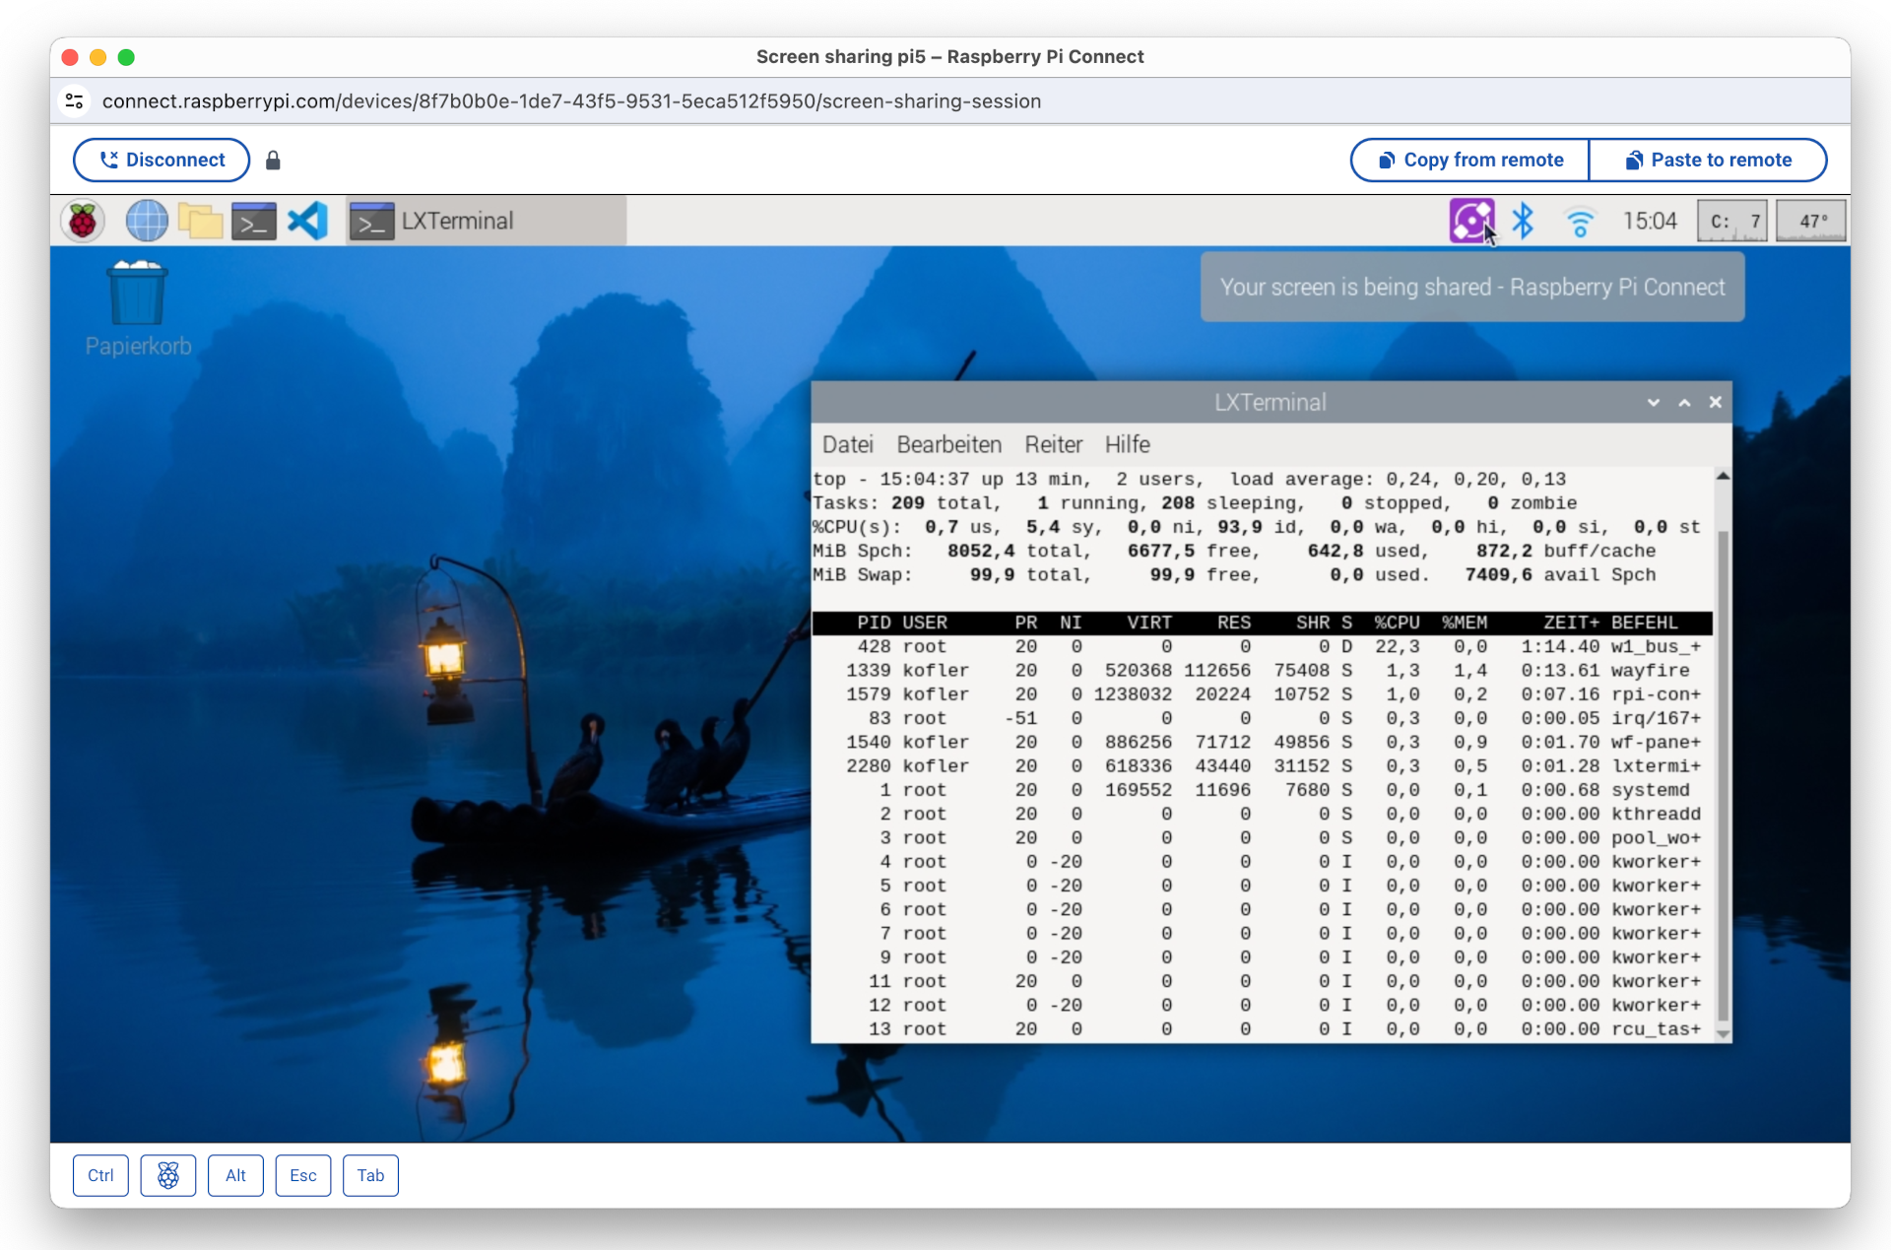The width and height of the screenshot is (1891, 1250).
Task: Launch the web browser globe icon
Action: point(147,221)
